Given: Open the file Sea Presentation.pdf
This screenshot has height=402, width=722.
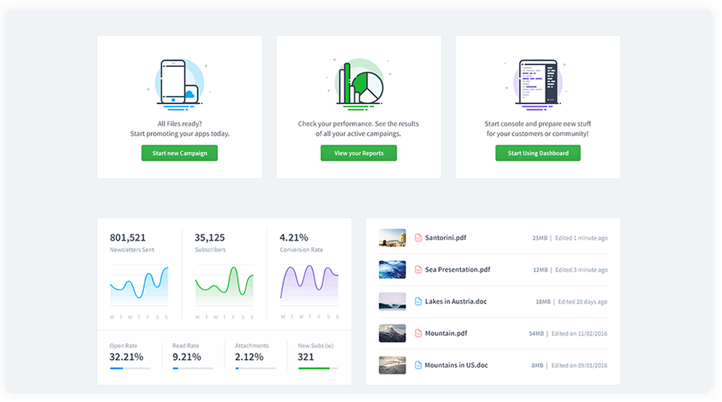Looking at the screenshot, I should [x=458, y=270].
